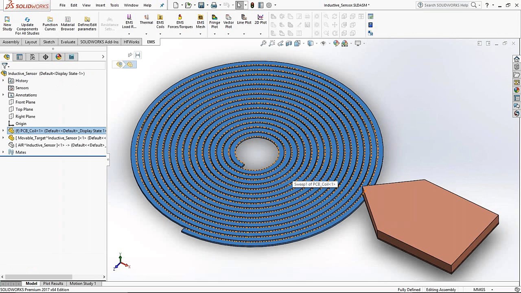
Task: Open ConfigurationManager tab icon
Action: tap(33, 57)
